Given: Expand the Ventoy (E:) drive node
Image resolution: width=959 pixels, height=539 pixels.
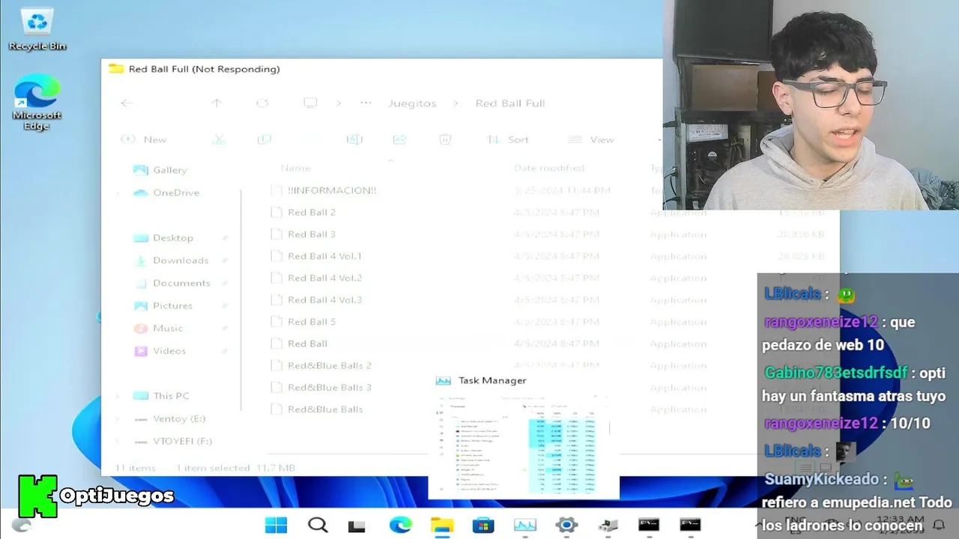Looking at the screenshot, I should [117, 418].
